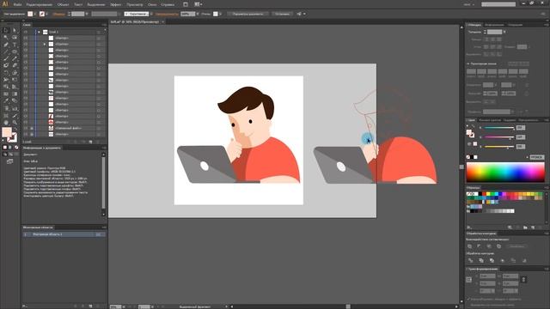Viewport: 550px width, 309px height.
Task: Open stroke weight dropdown in control bar
Action: pyautogui.click(x=87, y=14)
